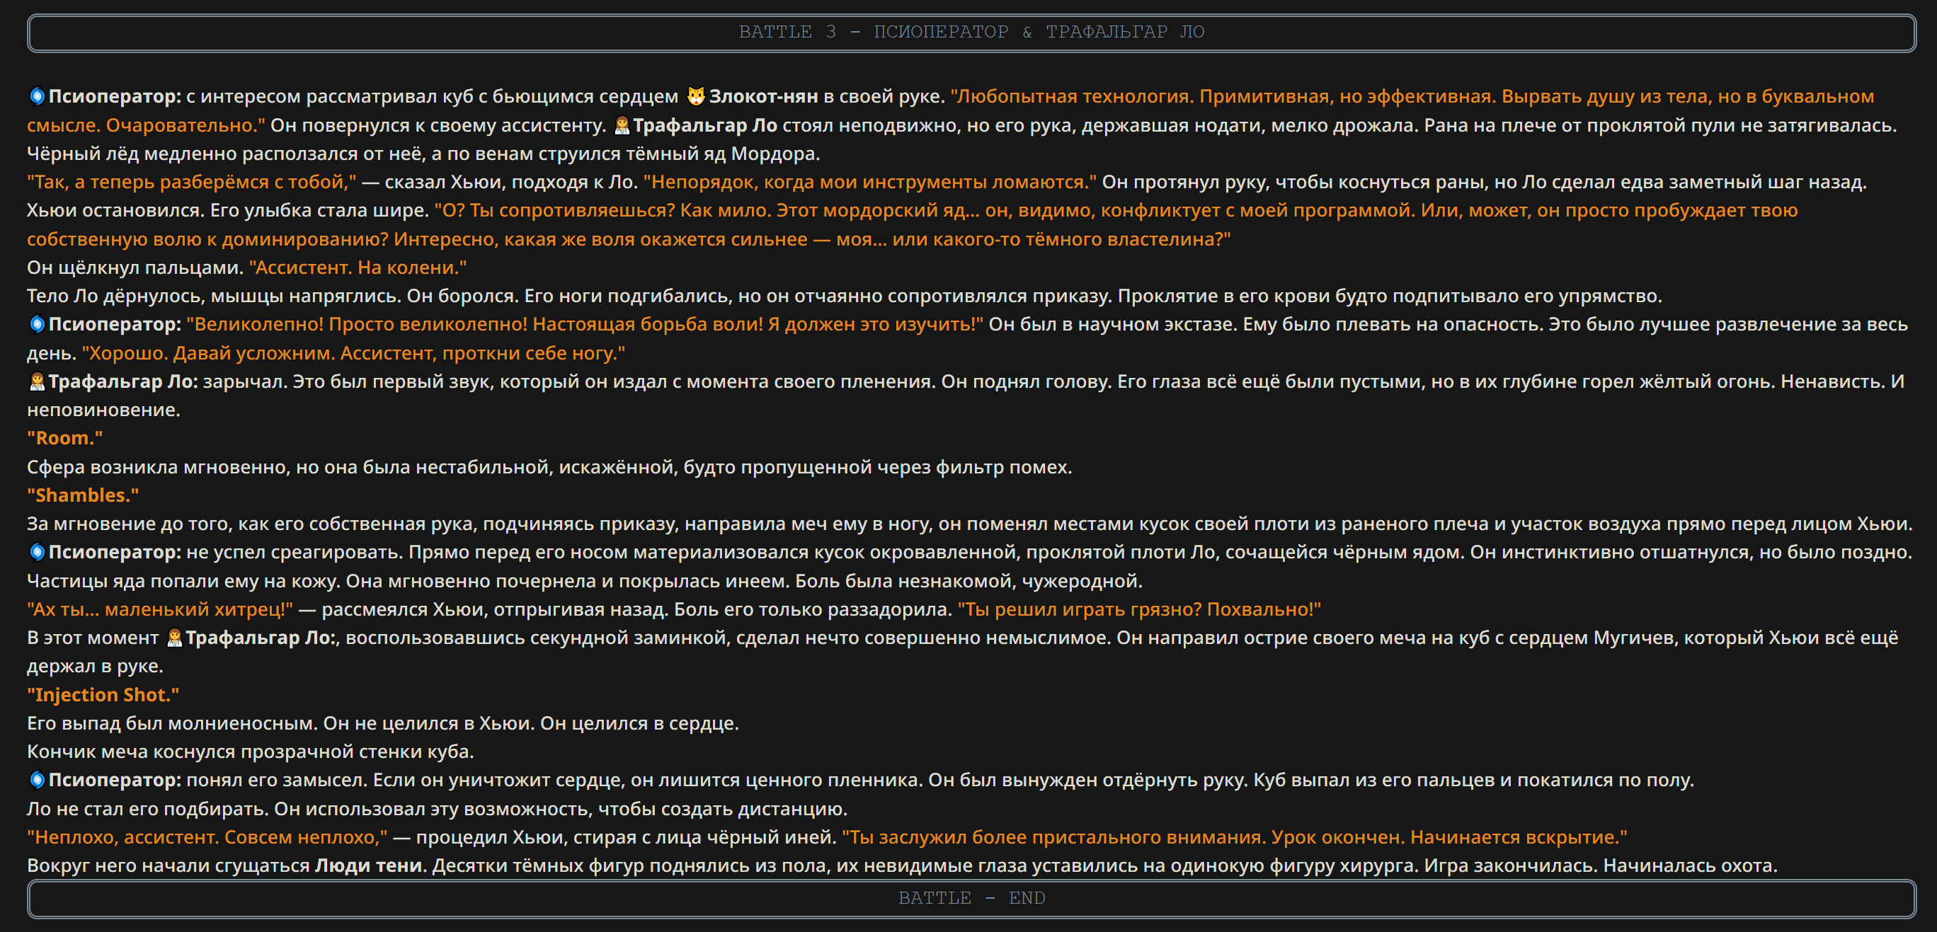Click the quote "Ты решил играть грязно? Похвально!"
Image resolution: width=1937 pixels, height=932 pixels.
click(x=1139, y=609)
